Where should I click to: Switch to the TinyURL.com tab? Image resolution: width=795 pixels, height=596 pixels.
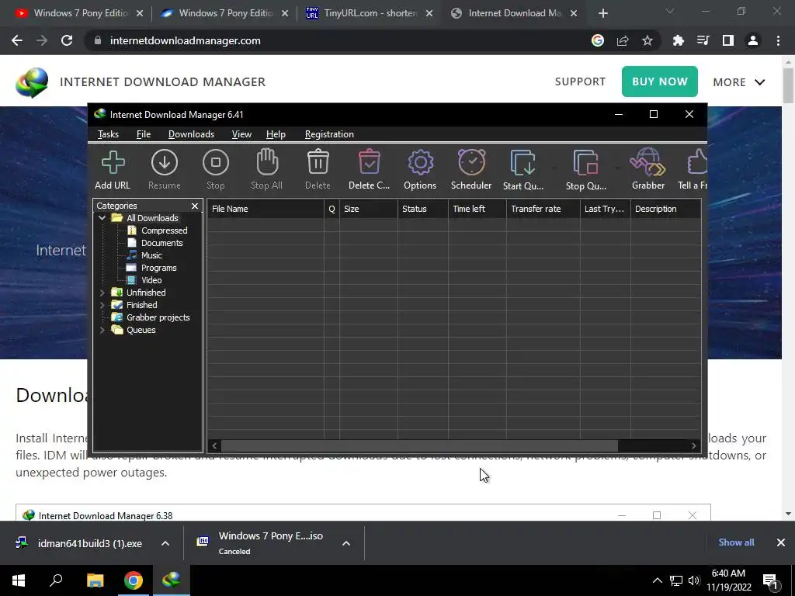[369, 13]
